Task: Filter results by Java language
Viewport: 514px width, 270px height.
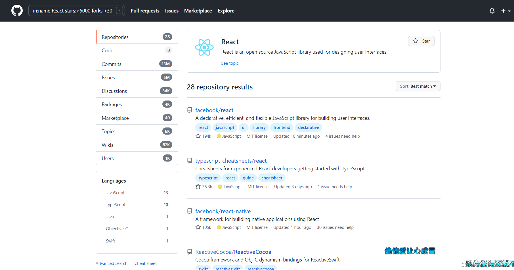Action: coord(137,217)
